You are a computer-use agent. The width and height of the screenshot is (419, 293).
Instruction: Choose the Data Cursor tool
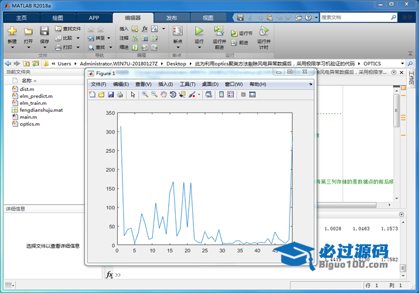[182, 94]
